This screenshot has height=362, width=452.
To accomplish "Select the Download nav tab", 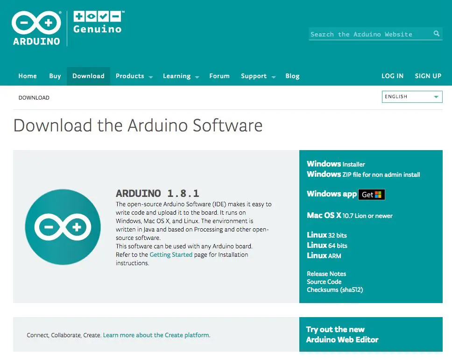I will [x=88, y=76].
